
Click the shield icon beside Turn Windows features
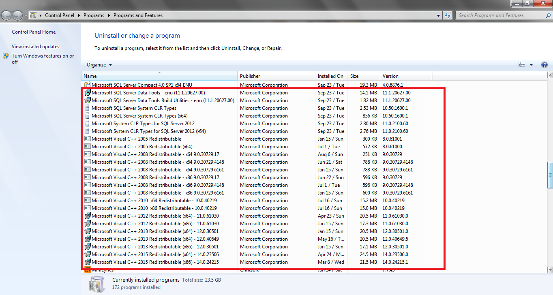click(6, 56)
